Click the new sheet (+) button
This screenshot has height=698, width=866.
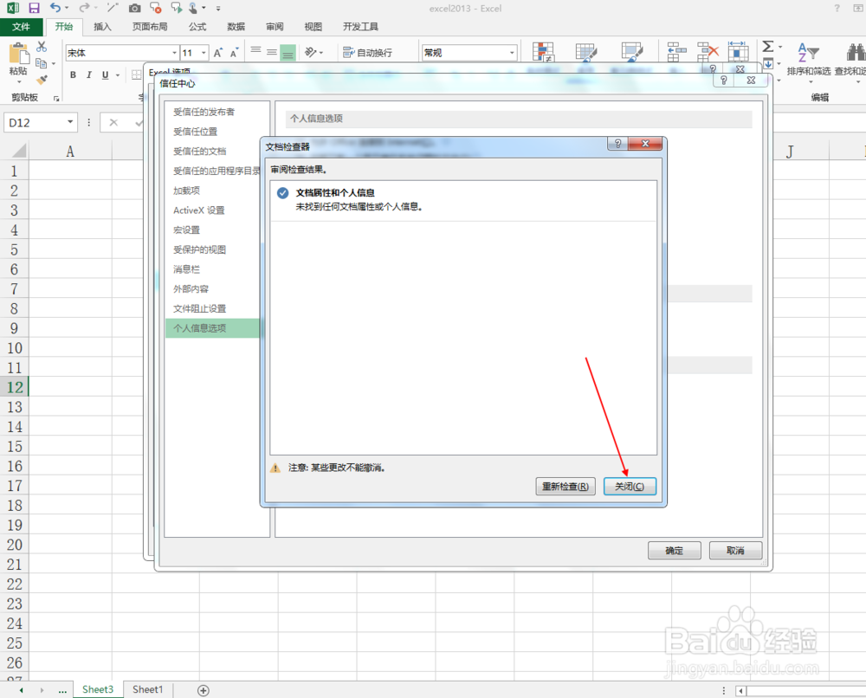pyautogui.click(x=203, y=689)
